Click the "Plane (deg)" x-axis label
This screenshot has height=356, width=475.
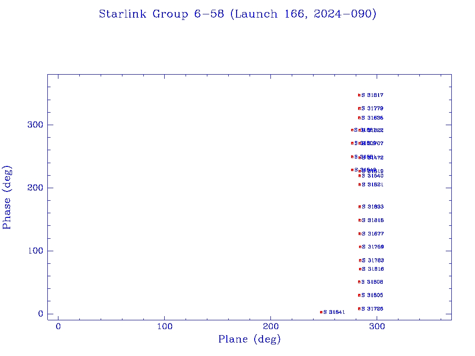(x=250, y=339)
